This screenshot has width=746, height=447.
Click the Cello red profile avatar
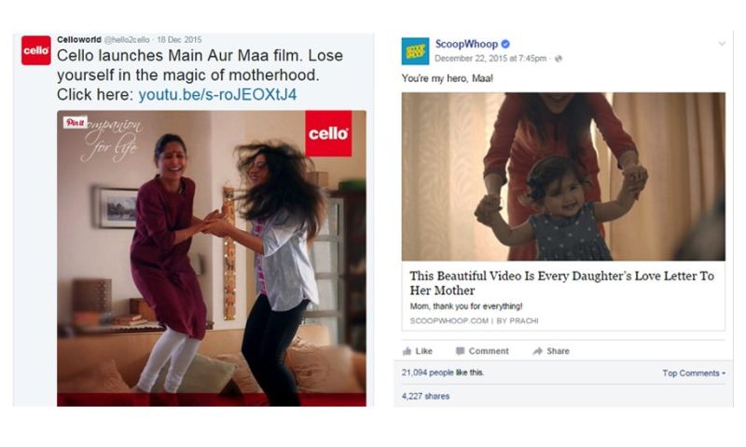[x=35, y=50]
